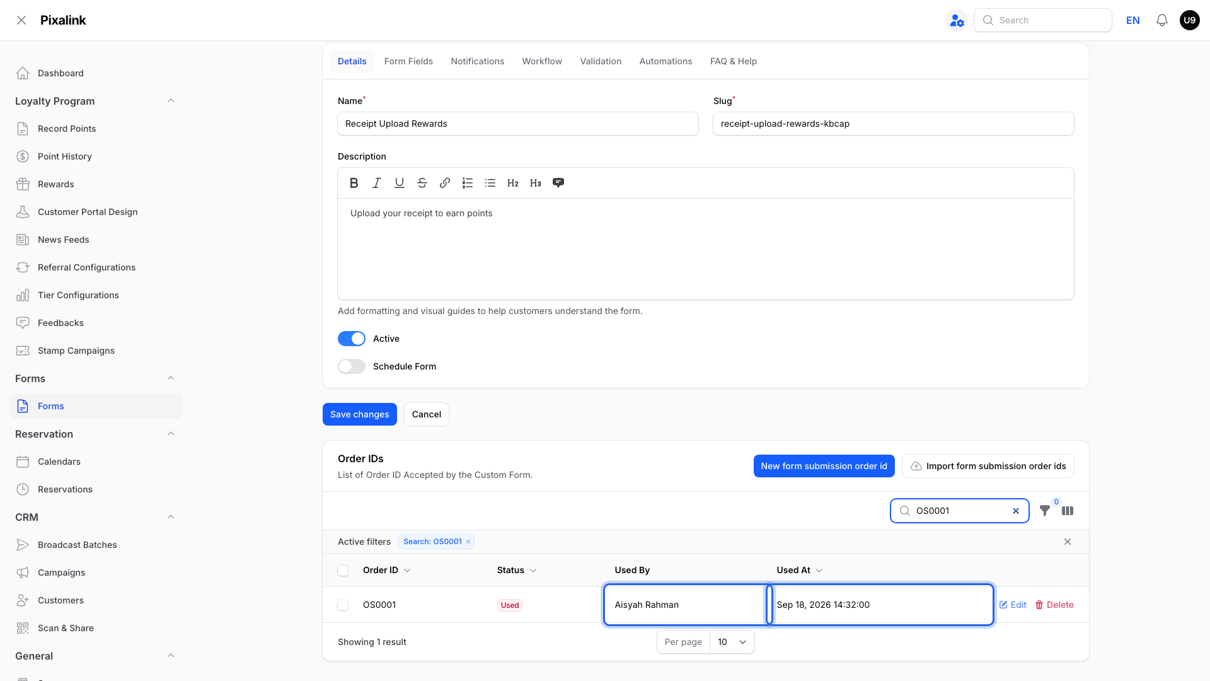This screenshot has height=681, width=1210.
Task: Enable the Schedule Form switch
Action: tap(352, 366)
